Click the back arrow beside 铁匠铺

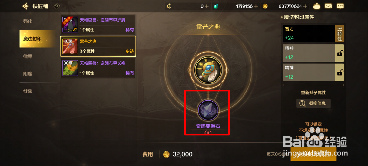tap(25, 6)
